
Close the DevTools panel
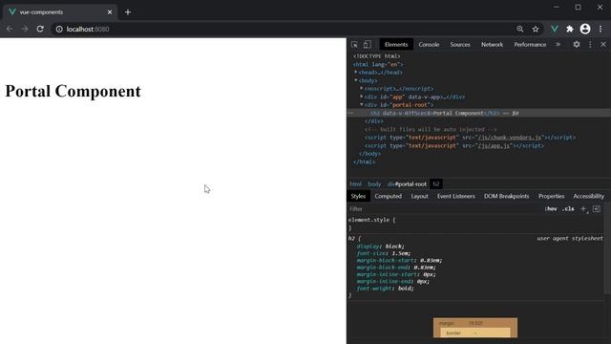603,45
